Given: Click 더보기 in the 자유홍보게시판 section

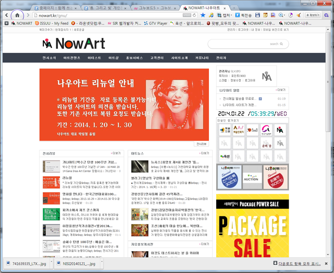Looking at the screenshot, I should pyautogui.click(x=204, y=244).
